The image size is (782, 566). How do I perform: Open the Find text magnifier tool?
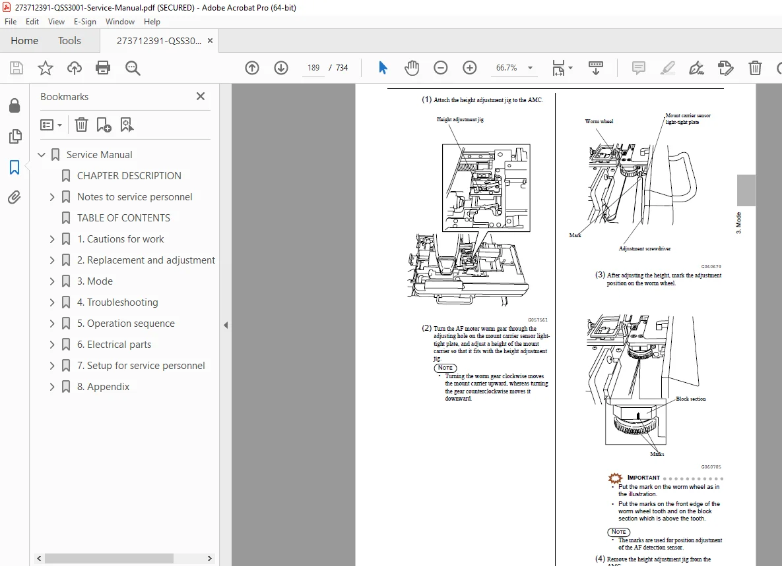coord(133,68)
